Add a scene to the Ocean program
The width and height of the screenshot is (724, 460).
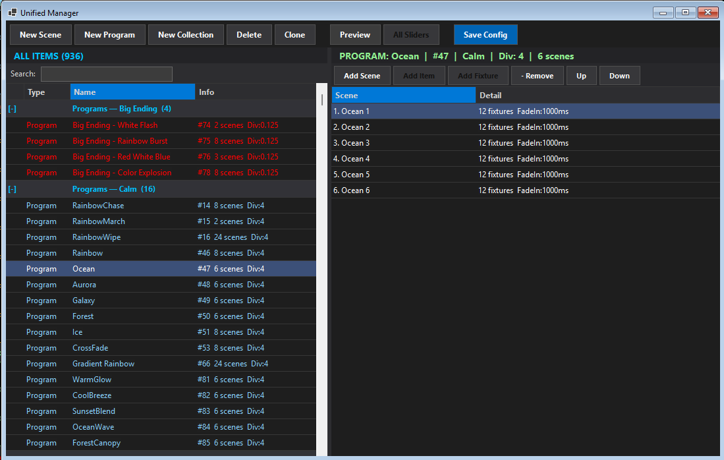click(362, 76)
